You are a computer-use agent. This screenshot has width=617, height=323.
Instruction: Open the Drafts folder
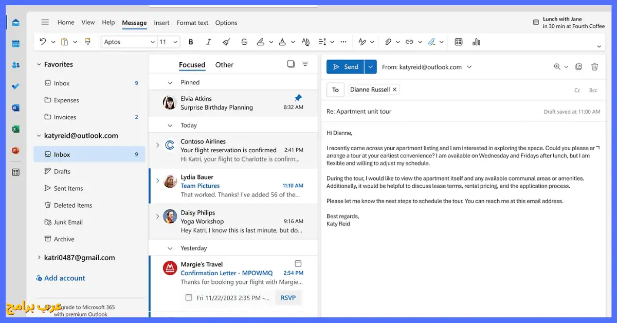(x=89, y=171)
